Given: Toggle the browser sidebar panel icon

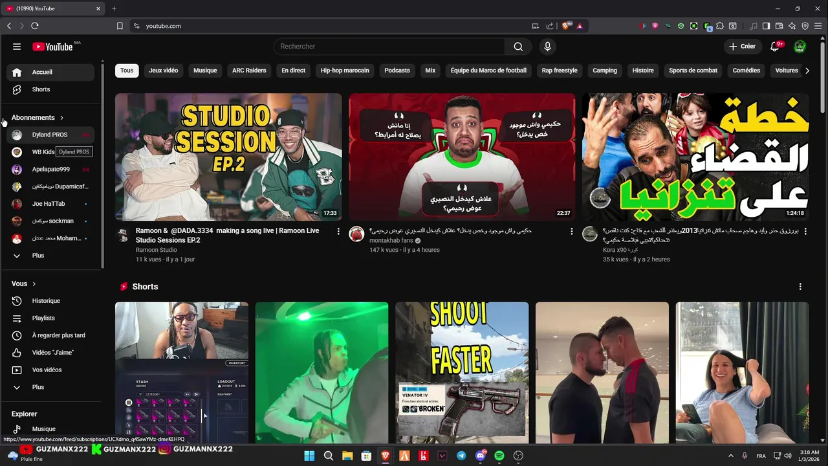Looking at the screenshot, I should pyautogui.click(x=766, y=26).
